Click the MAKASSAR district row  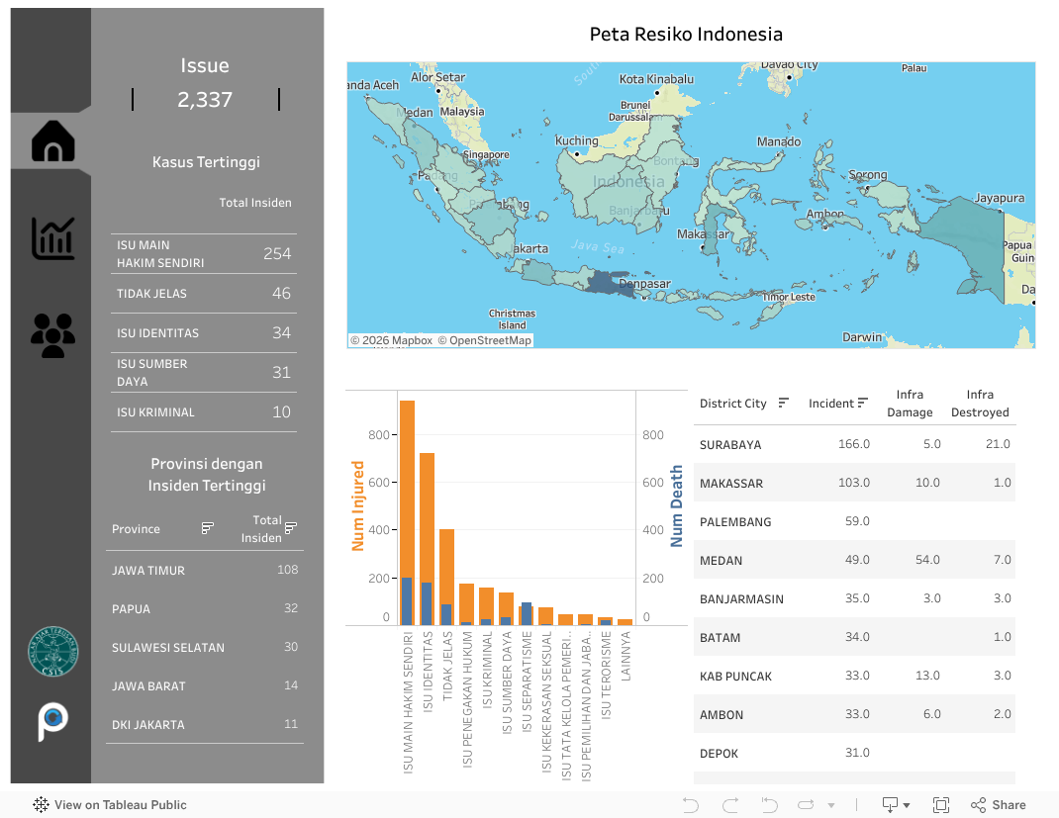(854, 483)
